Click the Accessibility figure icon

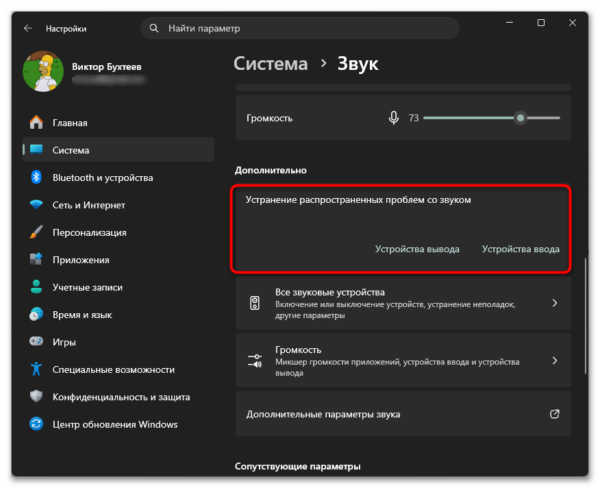(36, 369)
